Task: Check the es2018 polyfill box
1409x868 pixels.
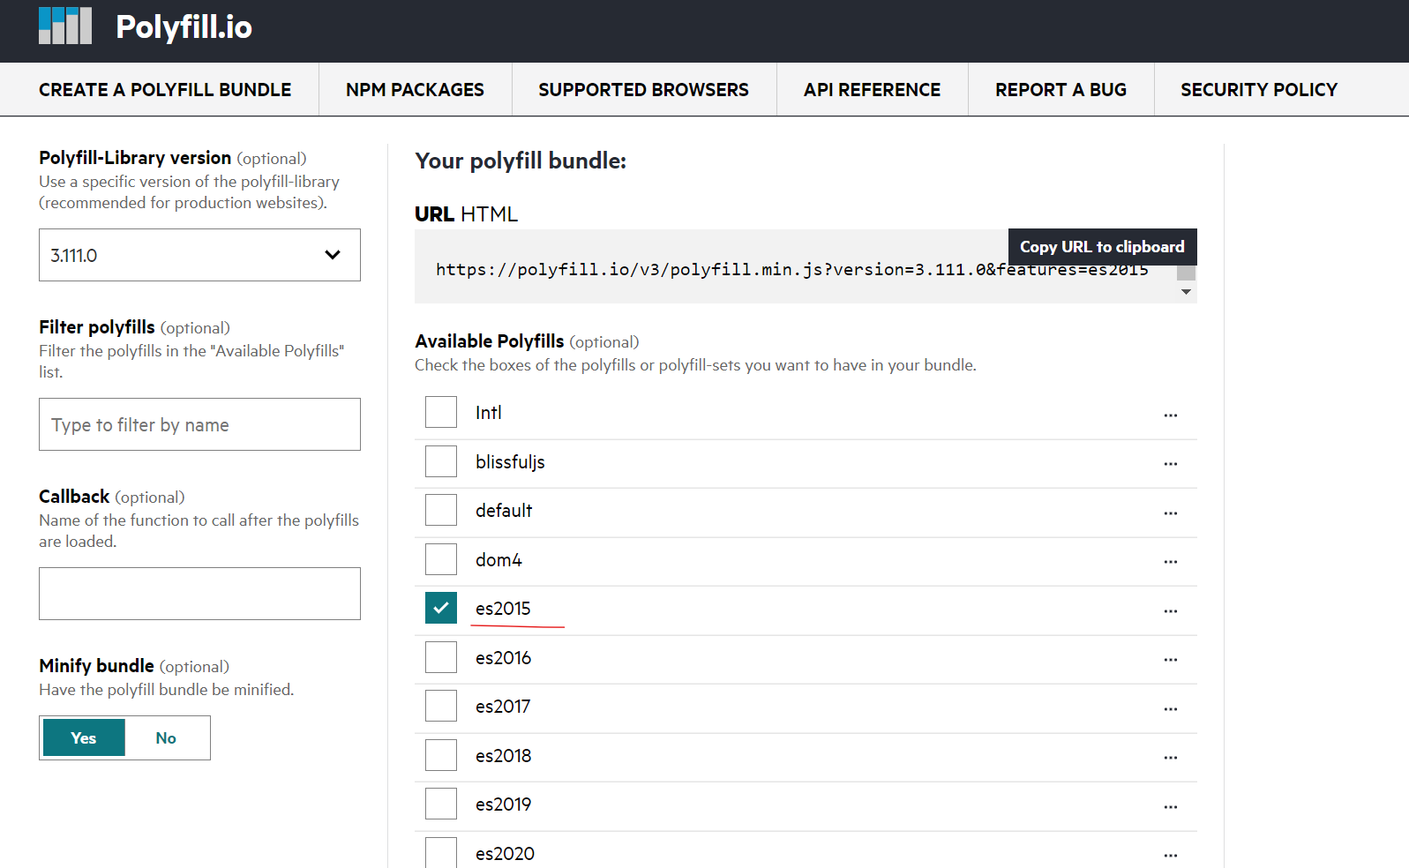Action: tap(441, 755)
